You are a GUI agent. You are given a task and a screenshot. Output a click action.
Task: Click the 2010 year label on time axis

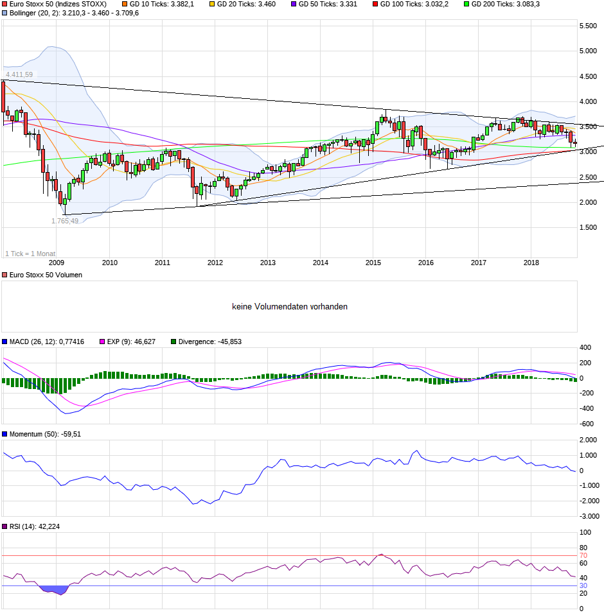click(109, 263)
